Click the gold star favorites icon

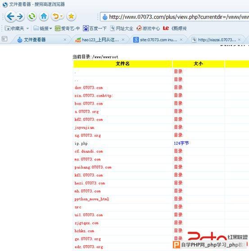(71, 16)
